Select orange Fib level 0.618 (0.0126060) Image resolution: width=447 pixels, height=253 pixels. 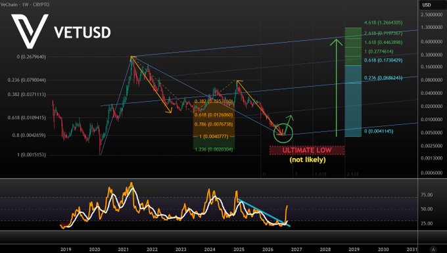coord(214,115)
